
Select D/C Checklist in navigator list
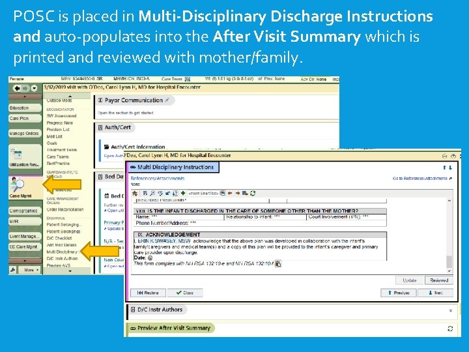pos(59,239)
